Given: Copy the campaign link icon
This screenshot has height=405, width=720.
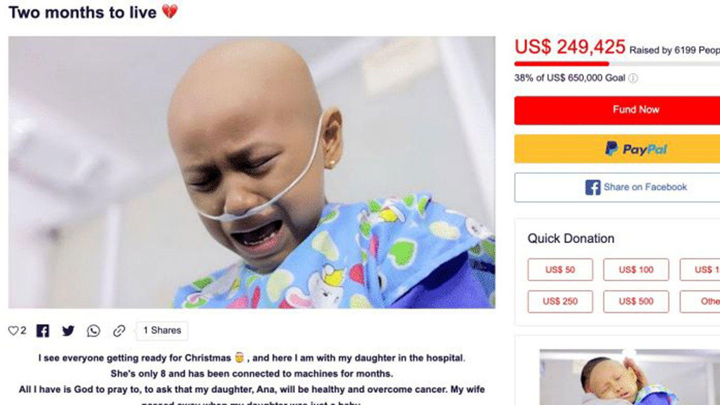Looking at the screenshot, I should (119, 331).
